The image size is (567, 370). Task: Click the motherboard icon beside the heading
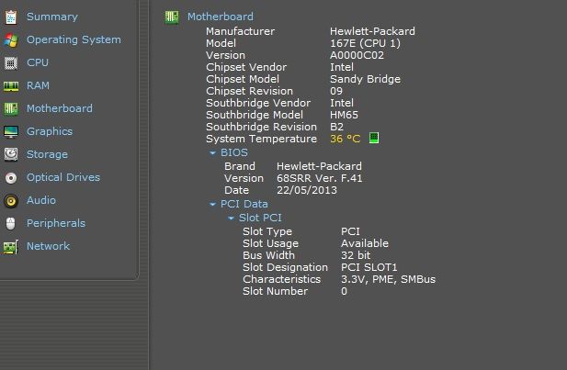pyautogui.click(x=171, y=17)
